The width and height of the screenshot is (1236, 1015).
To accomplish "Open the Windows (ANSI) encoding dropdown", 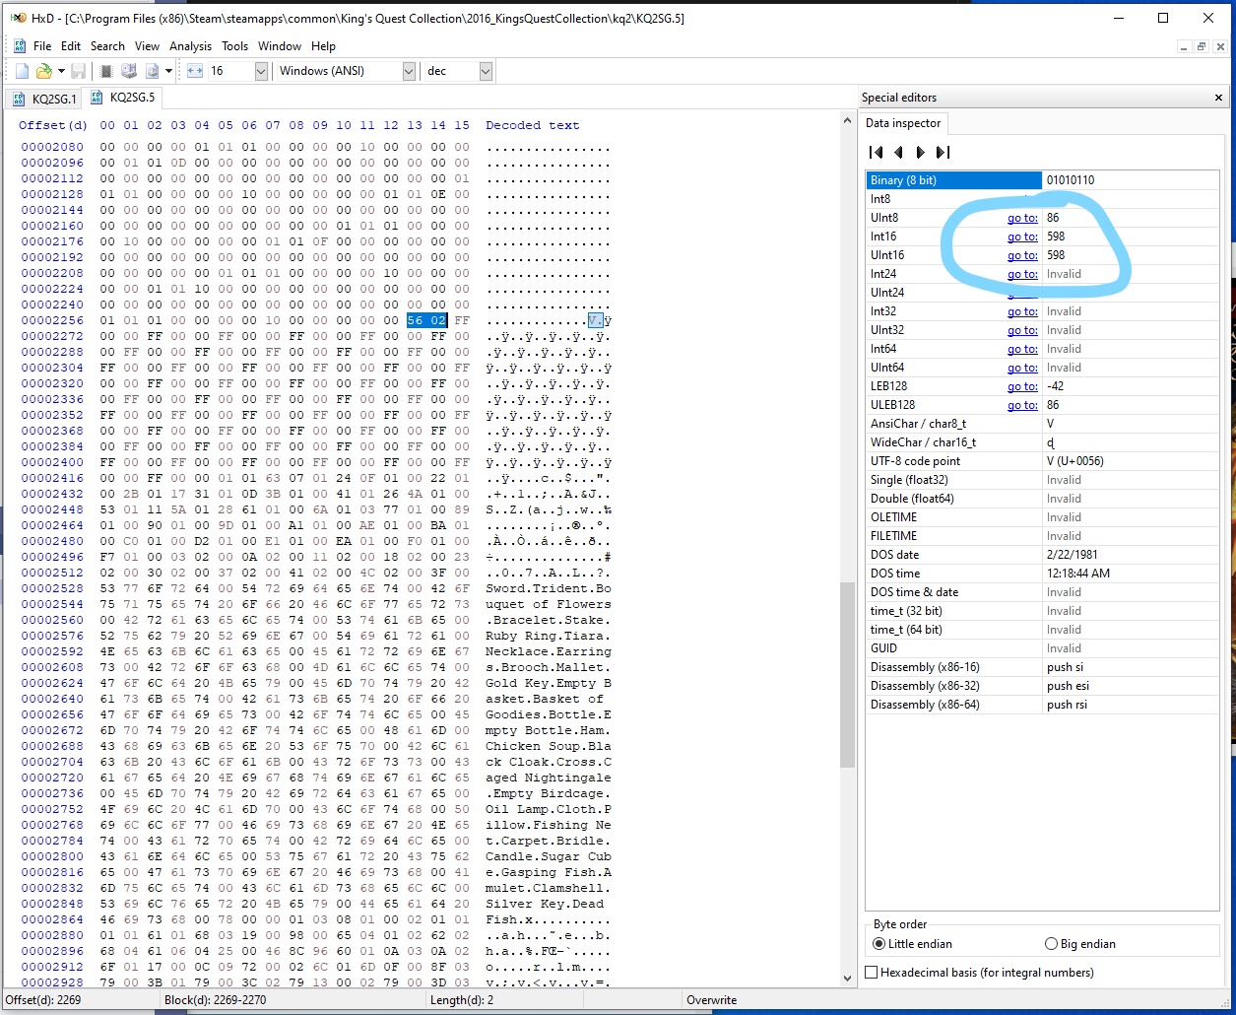I will [408, 70].
